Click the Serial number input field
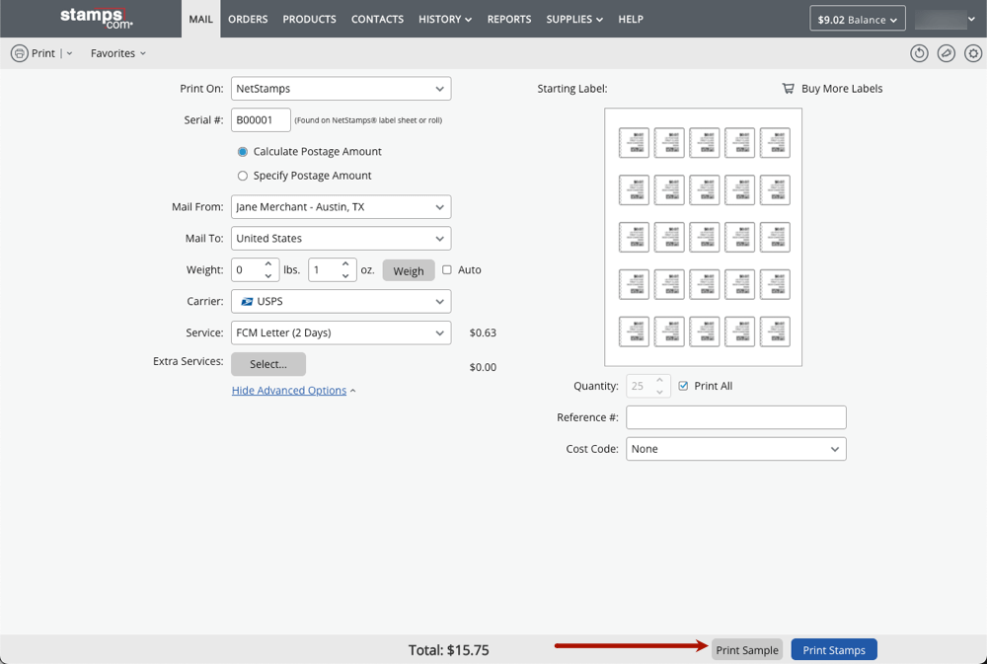 click(261, 120)
